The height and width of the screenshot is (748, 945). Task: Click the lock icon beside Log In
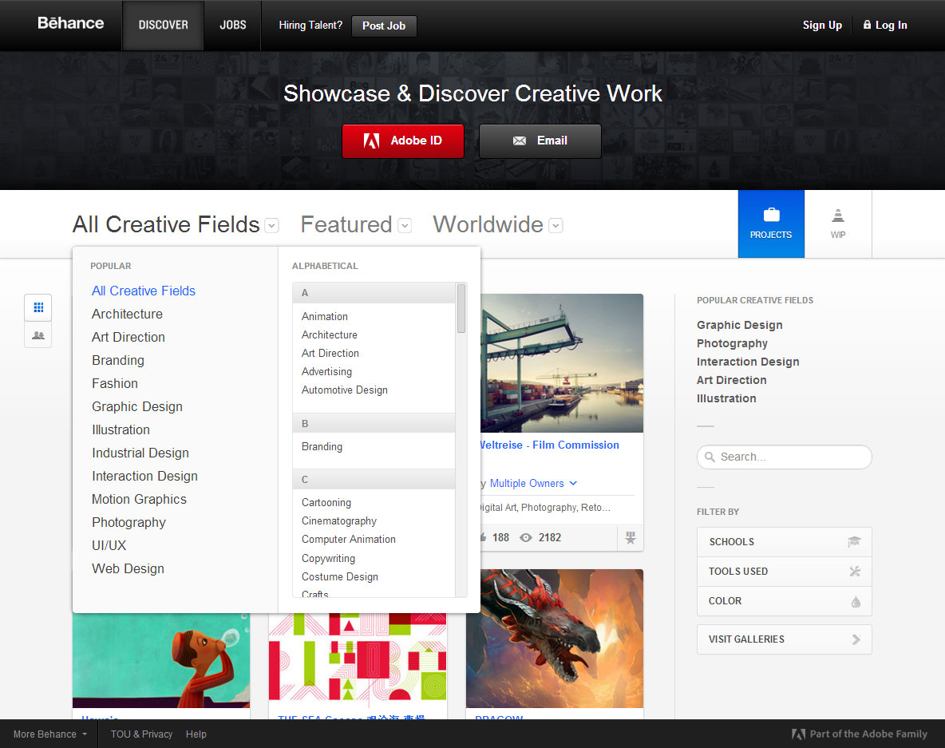tap(868, 25)
